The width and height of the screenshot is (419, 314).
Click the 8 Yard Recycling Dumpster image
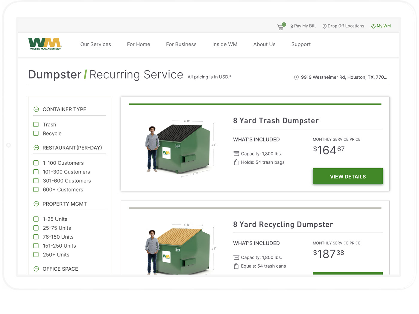pos(179,248)
